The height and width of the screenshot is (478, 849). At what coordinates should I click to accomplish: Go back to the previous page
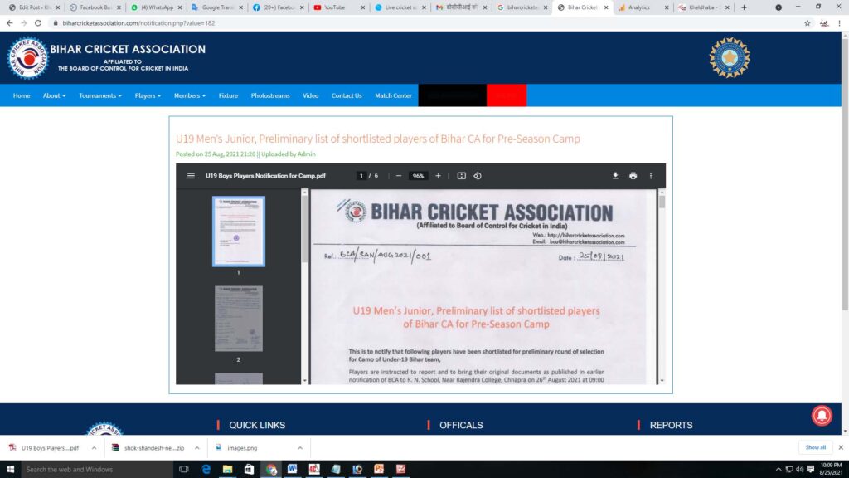tap(9, 22)
